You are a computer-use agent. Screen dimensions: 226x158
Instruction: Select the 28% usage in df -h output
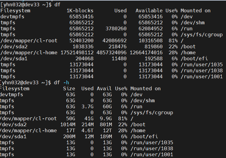pos(123,130)
